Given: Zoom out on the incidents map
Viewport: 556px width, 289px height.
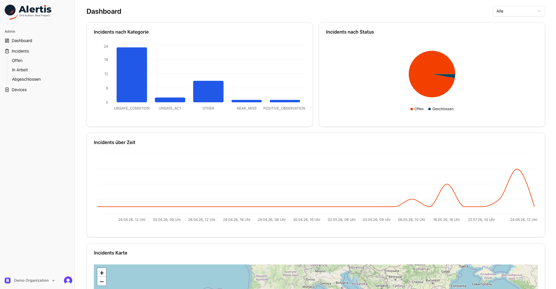Looking at the screenshot, I should click(102, 281).
